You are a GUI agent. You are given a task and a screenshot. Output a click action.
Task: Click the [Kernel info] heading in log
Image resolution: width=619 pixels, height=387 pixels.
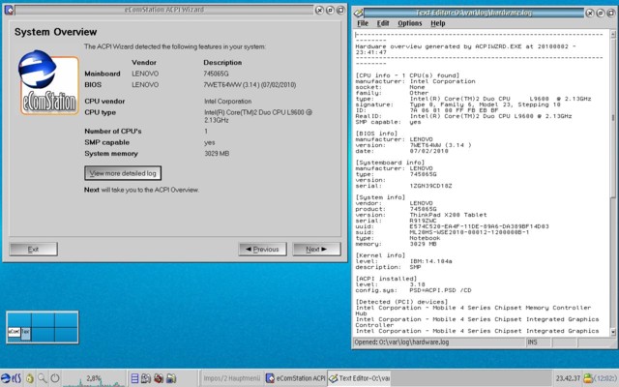pyautogui.click(x=380, y=255)
